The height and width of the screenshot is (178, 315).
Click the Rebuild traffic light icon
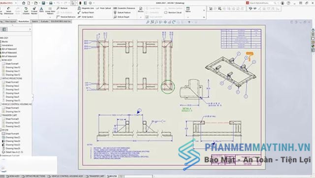[80, 3]
